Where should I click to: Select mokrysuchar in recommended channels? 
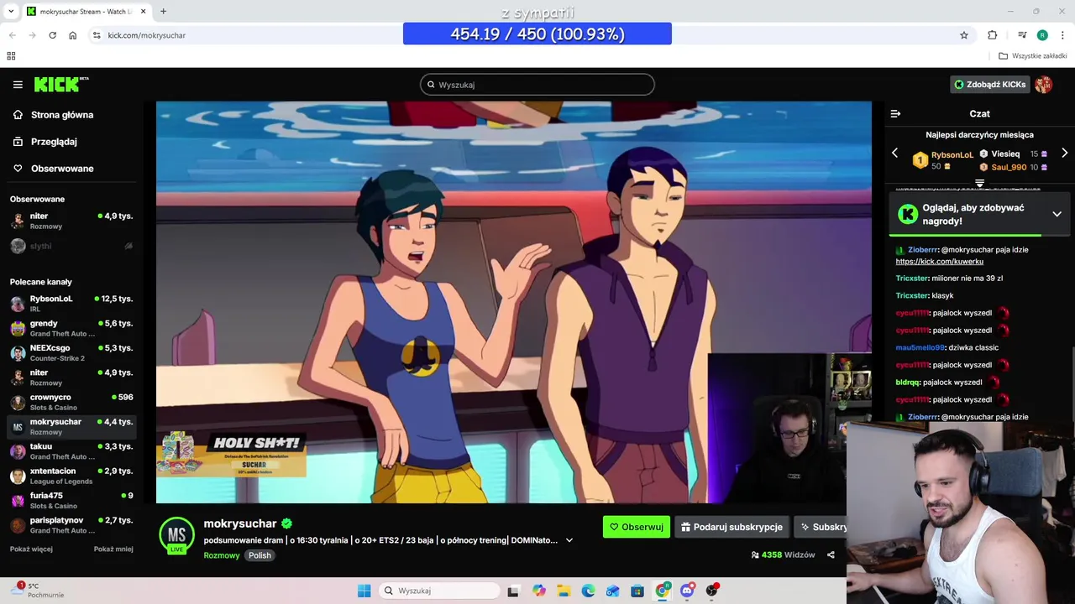pyautogui.click(x=71, y=426)
